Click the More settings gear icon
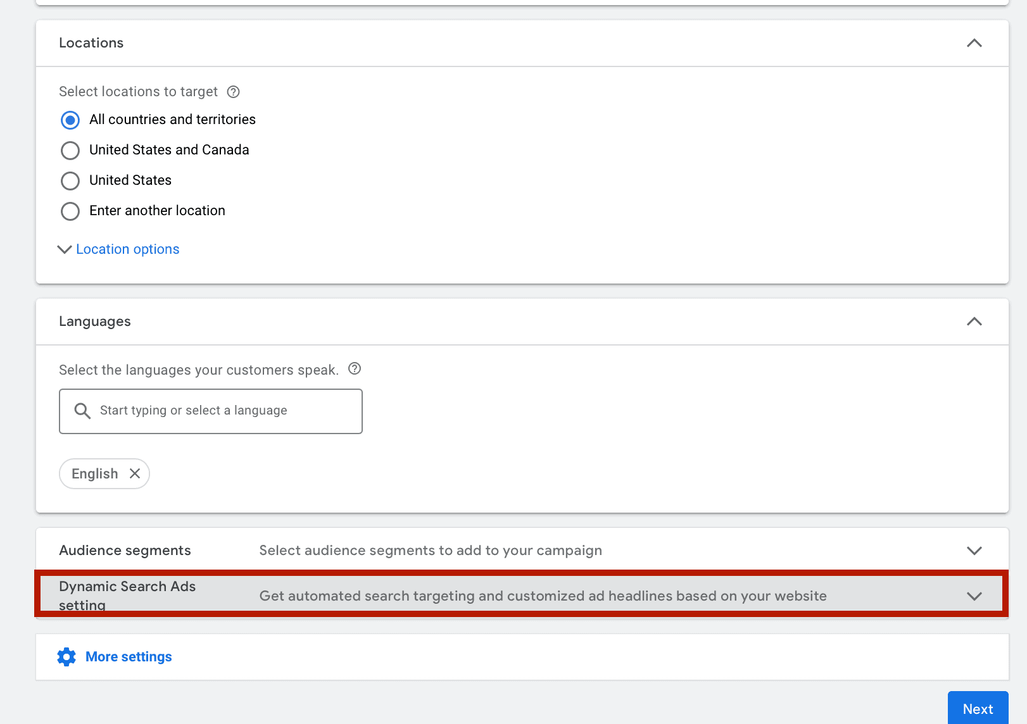The width and height of the screenshot is (1027, 724). pyautogui.click(x=66, y=657)
